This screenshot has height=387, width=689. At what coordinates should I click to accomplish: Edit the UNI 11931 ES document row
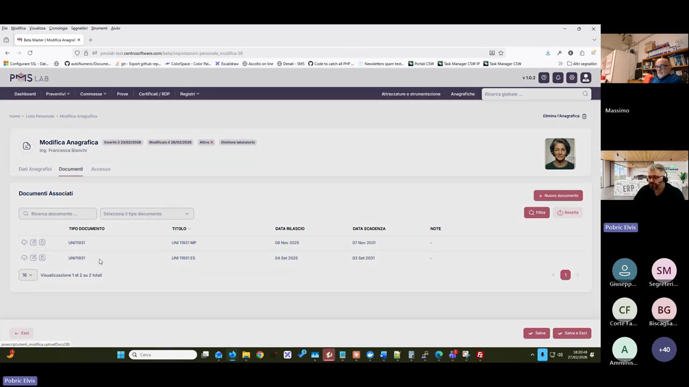click(33, 258)
